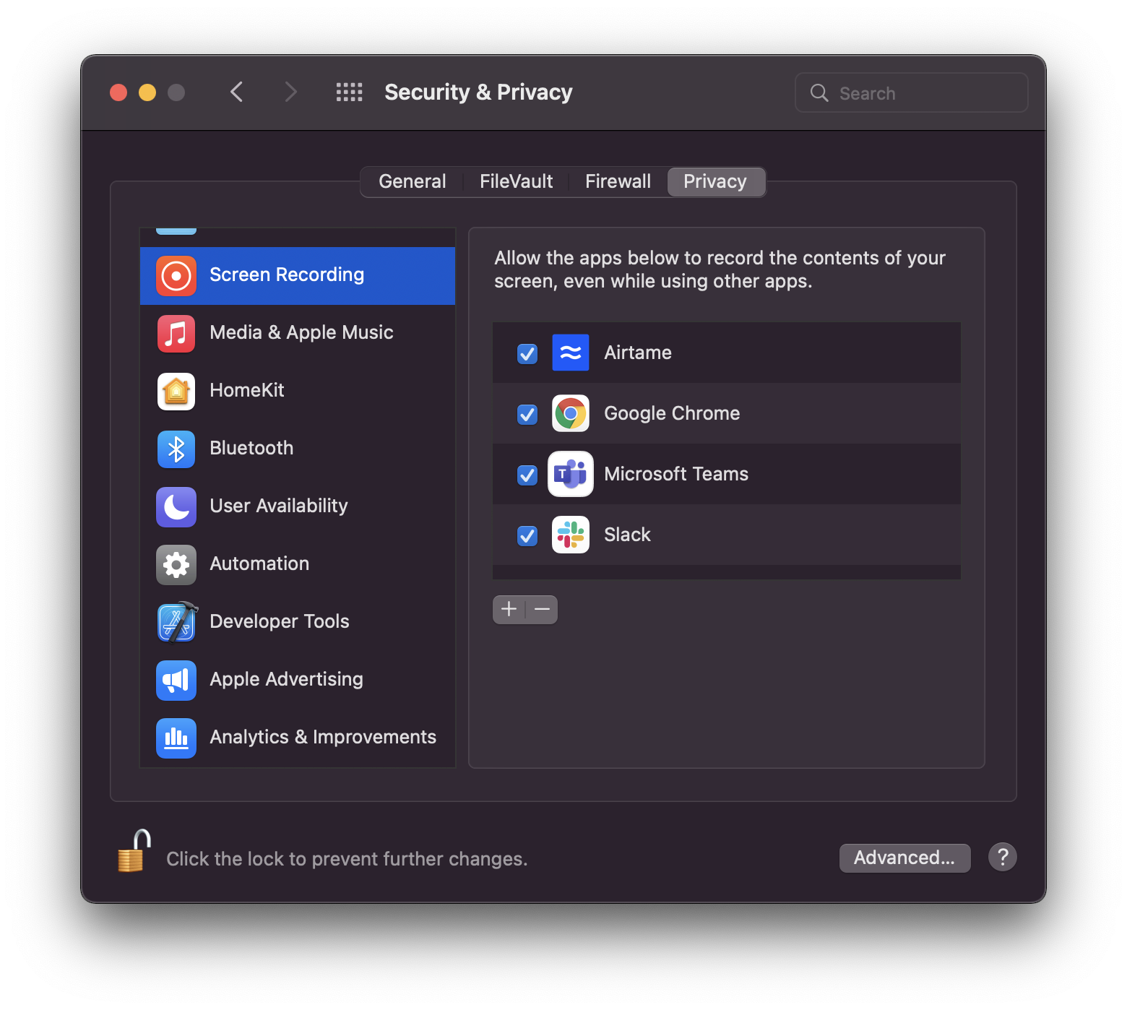Viewport: 1127px width, 1010px height.
Task: Select the Microsoft Teams row name
Action: 676,474
